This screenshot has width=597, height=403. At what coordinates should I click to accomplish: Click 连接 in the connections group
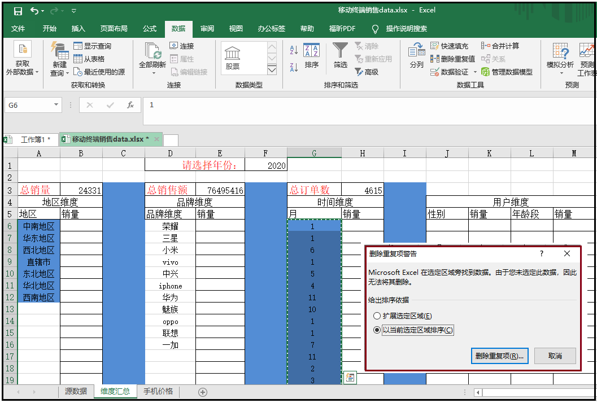[182, 46]
